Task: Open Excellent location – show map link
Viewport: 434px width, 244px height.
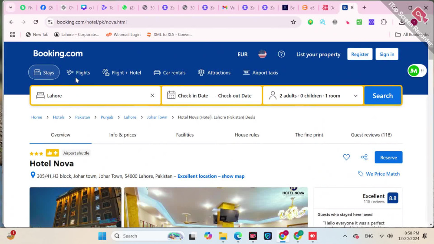Action: point(211,176)
